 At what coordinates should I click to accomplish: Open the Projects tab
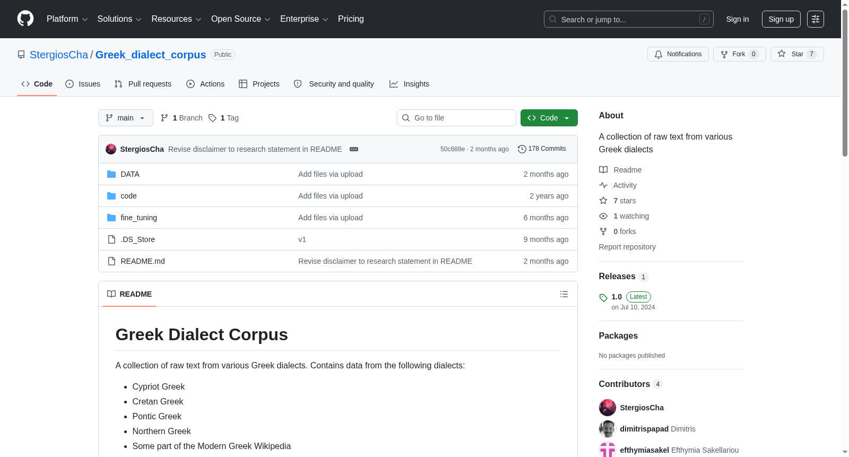[259, 84]
